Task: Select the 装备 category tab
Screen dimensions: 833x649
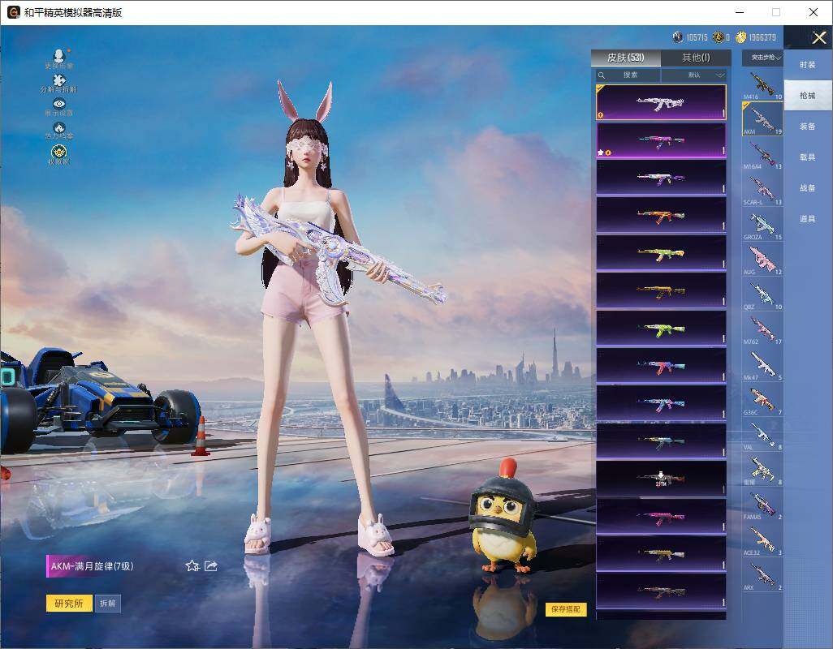Action: [808, 127]
